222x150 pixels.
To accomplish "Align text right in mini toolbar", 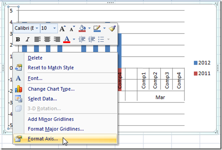I will 57,39.
